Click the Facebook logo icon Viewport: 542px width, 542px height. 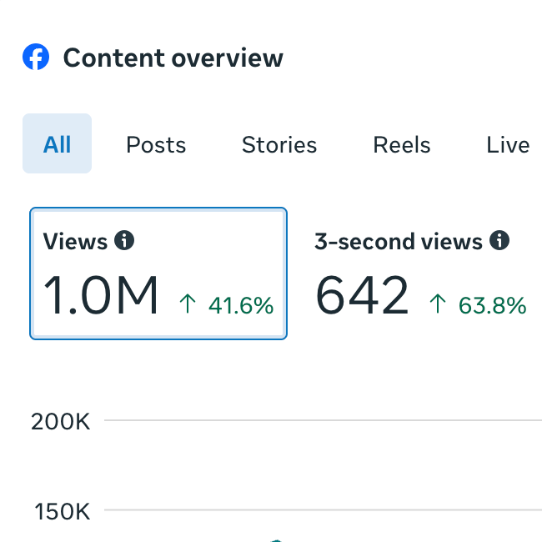pyautogui.click(x=36, y=57)
